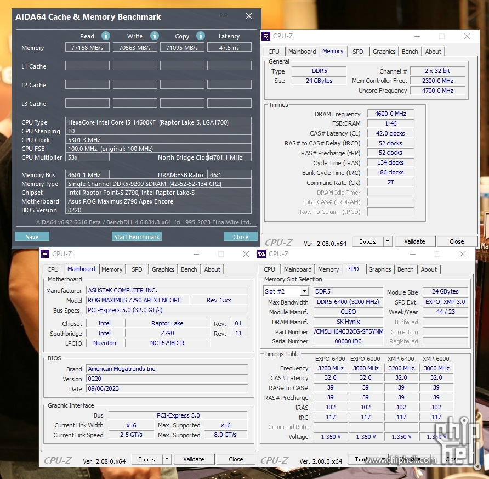This screenshot has width=489, height=479.
Task: Show About tab in CPU-Z Mainboard window
Action: pyautogui.click(x=212, y=269)
